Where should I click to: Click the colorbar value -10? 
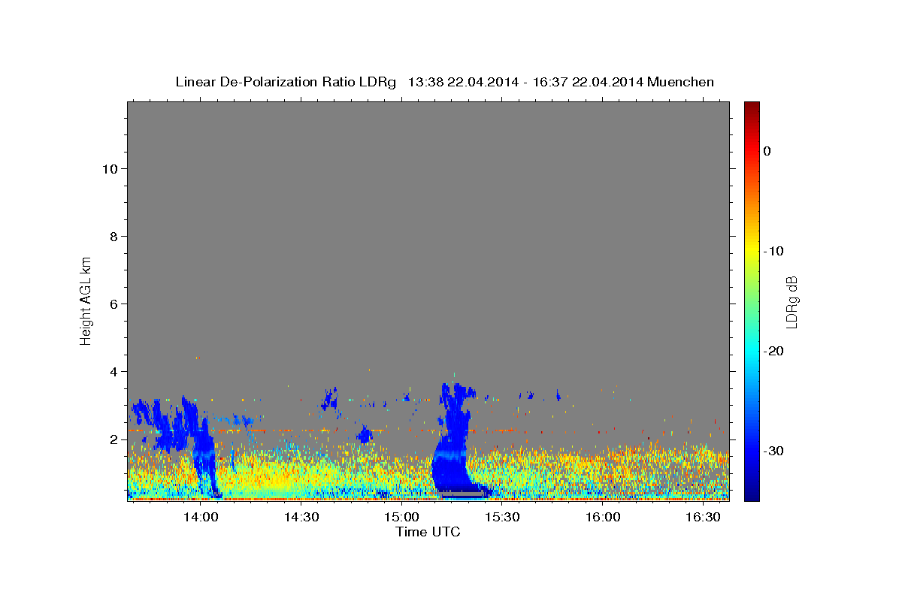(773, 251)
